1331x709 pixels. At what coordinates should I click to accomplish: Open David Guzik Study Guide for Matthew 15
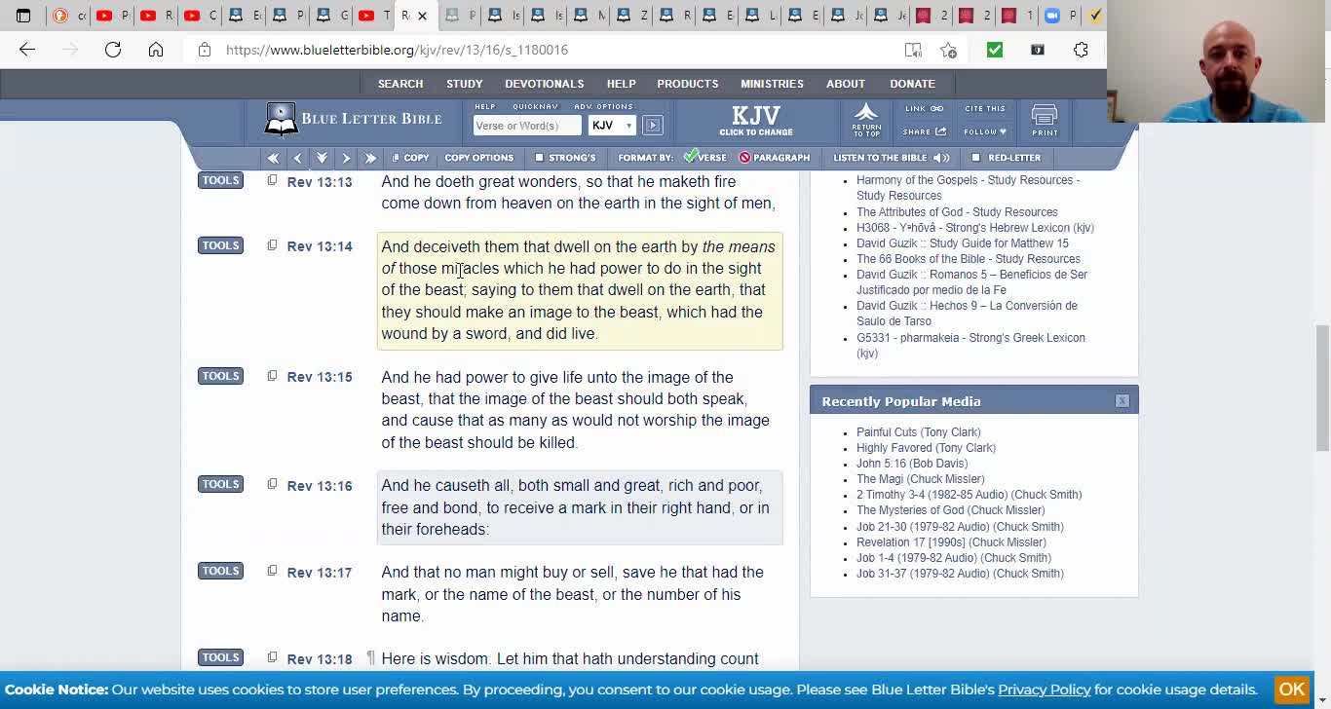(963, 243)
